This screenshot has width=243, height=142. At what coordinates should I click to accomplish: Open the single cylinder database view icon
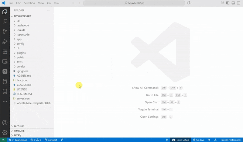click(5, 81)
